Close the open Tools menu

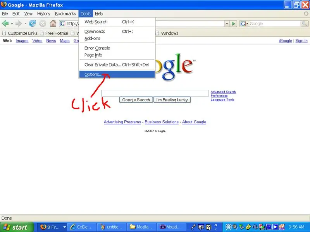point(85,14)
